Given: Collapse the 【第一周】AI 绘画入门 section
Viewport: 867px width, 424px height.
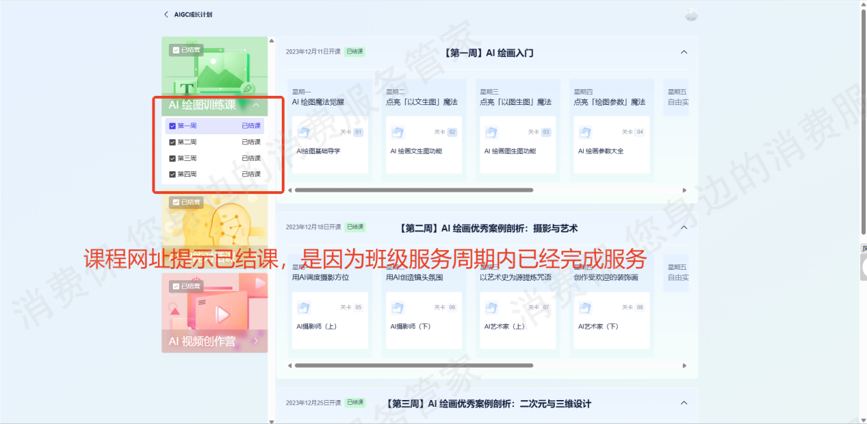Looking at the screenshot, I should pyautogui.click(x=684, y=52).
